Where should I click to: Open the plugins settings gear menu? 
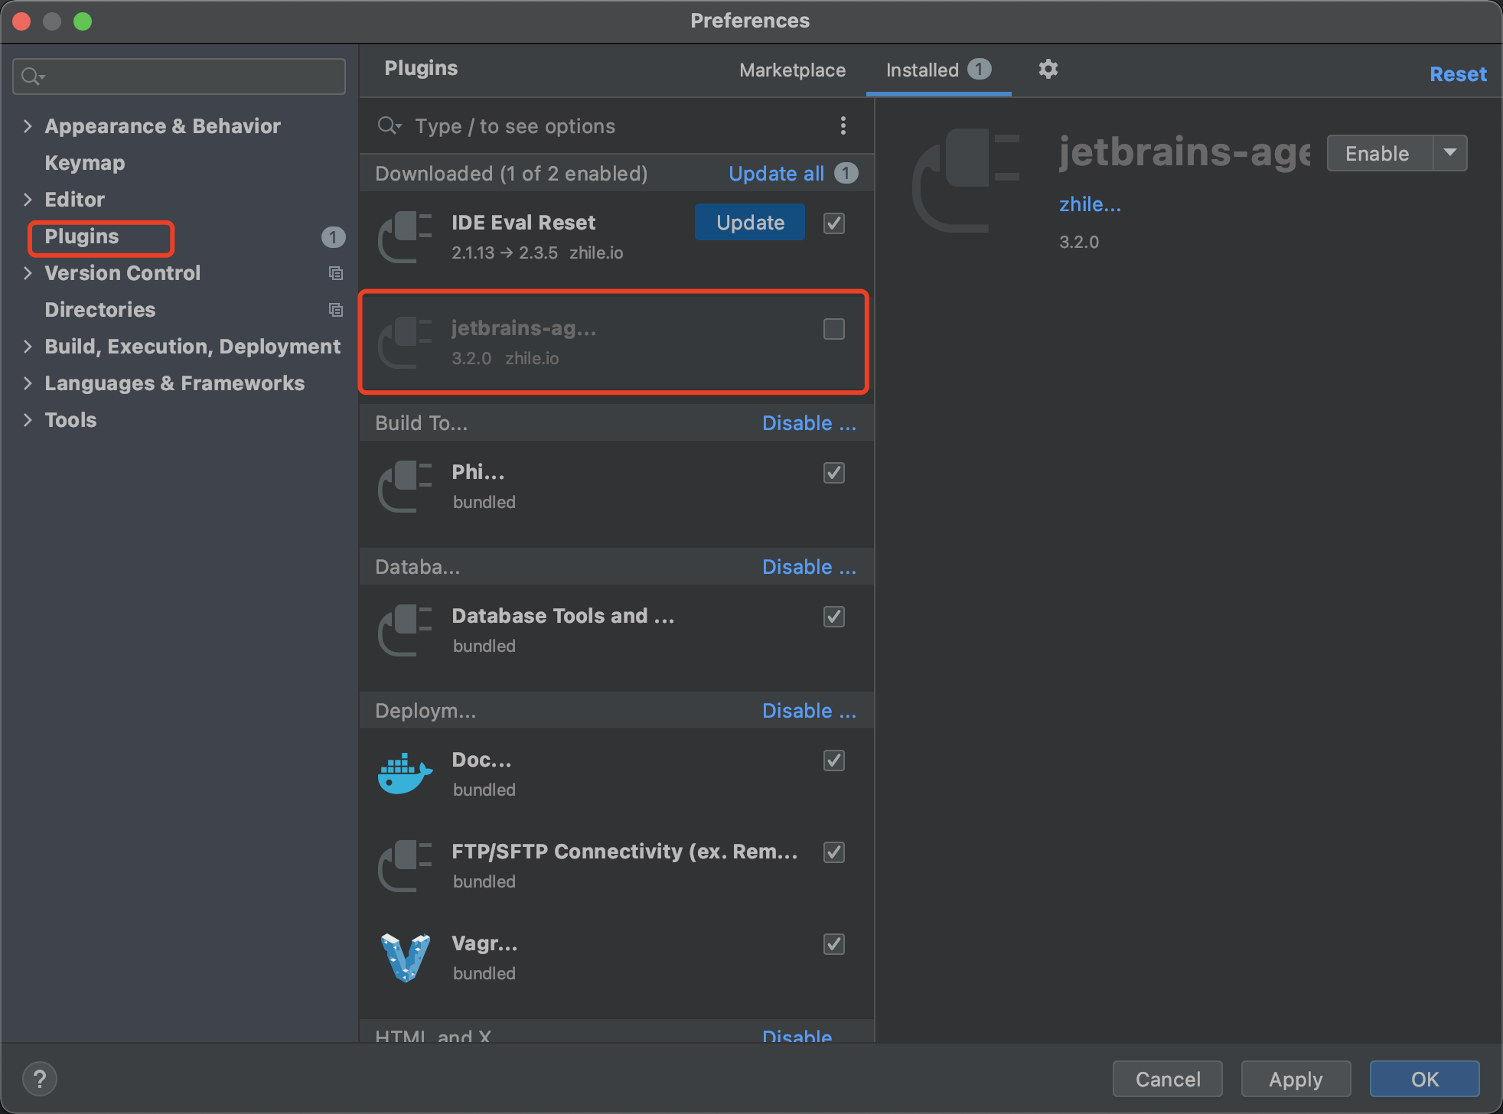point(1048,69)
